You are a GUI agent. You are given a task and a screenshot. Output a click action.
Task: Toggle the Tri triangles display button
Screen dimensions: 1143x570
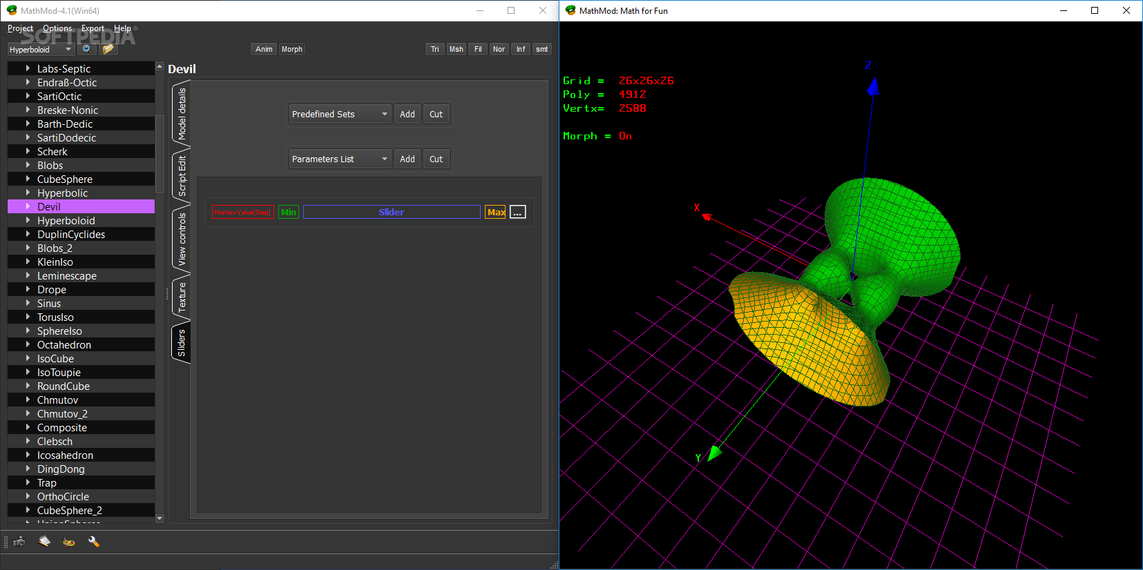tap(434, 49)
